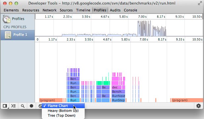Click the record CPU profile button
Screen dimensions: 204x119
[31, 106]
